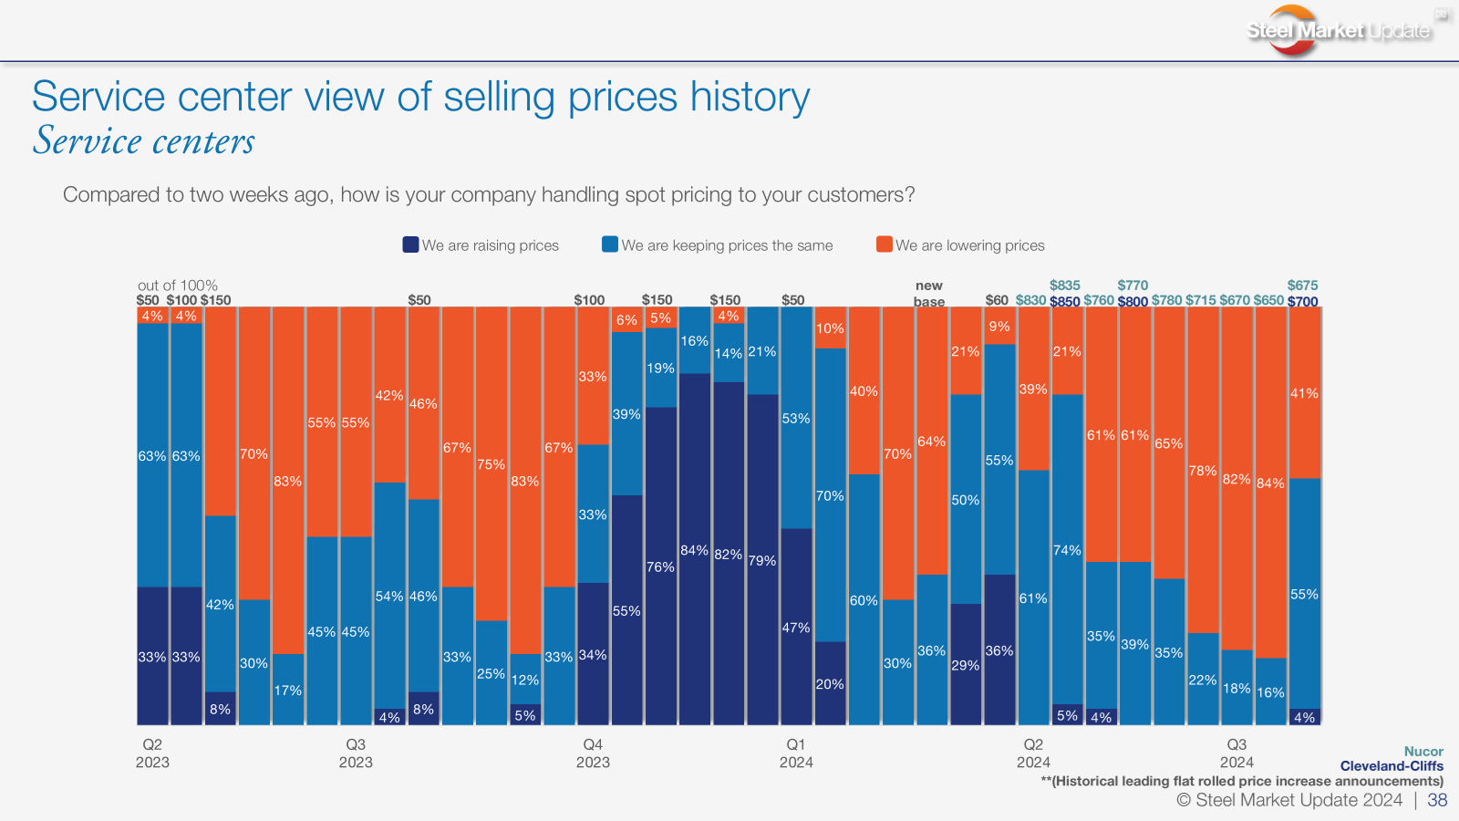Click the Nucor legend label
This screenshot has width=1459, height=821.
[x=1423, y=752]
